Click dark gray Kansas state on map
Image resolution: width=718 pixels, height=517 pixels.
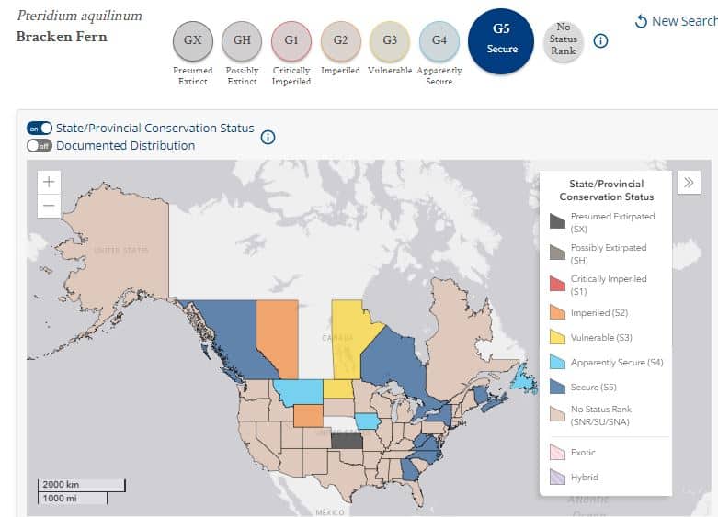click(347, 441)
